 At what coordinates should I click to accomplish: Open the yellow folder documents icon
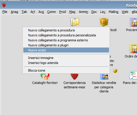tap(75, 22)
